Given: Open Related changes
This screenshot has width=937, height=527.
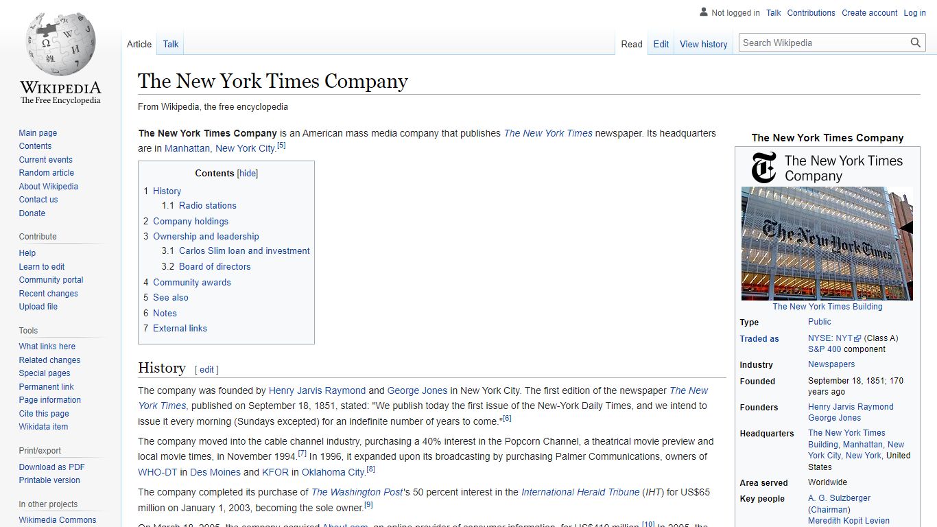Looking at the screenshot, I should point(49,360).
